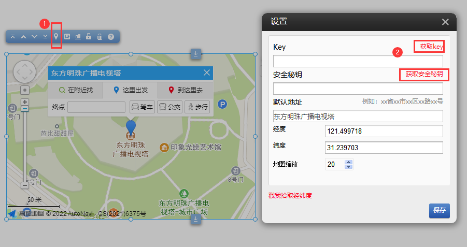The image size is (467, 247).
Task: Increase map zoom level with stepper arrow
Action: 348,162
